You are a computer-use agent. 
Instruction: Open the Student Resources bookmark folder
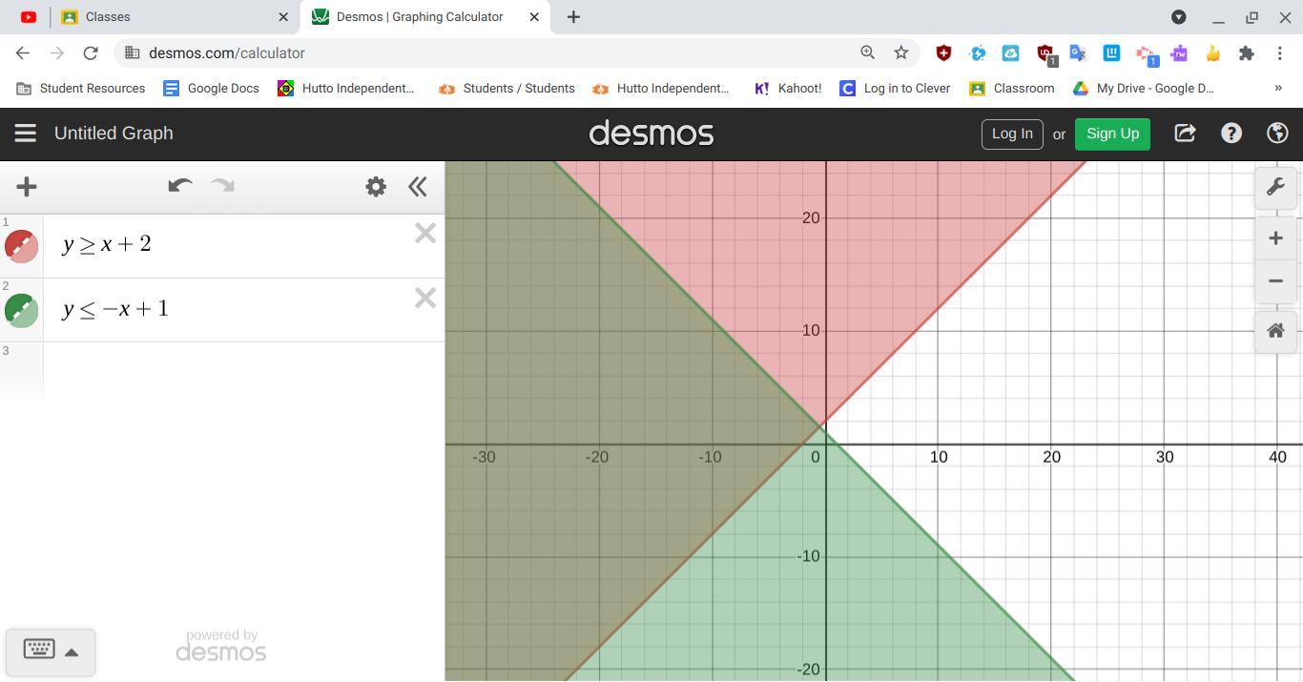(x=81, y=89)
